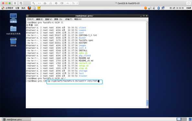
Task: Open the terminal 文件(F) File menu
Action: pyautogui.click(x=30, y=19)
